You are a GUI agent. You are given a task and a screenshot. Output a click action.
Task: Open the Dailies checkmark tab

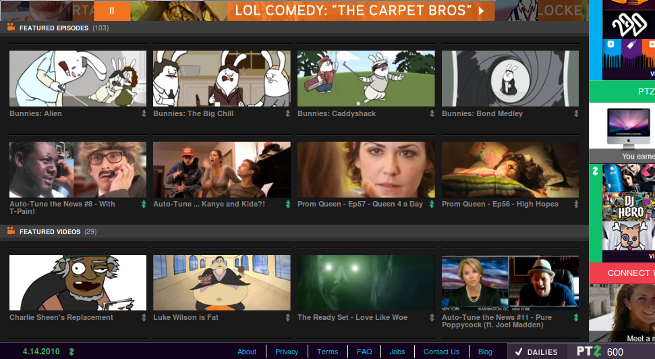pyautogui.click(x=537, y=352)
